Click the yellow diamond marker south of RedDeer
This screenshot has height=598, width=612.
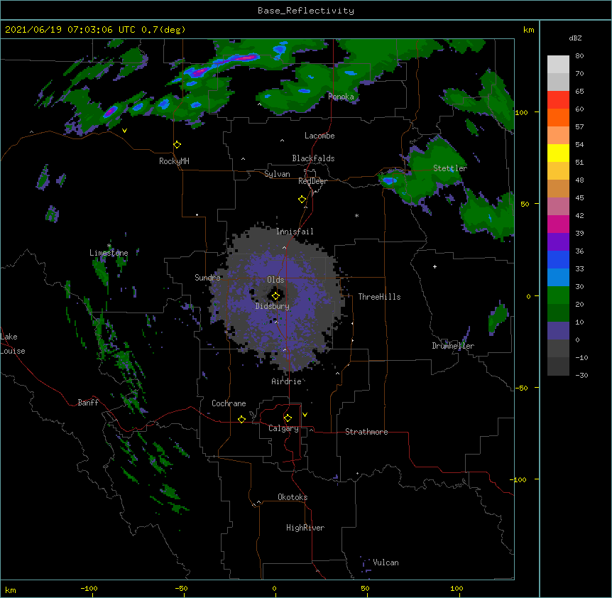pos(302,200)
